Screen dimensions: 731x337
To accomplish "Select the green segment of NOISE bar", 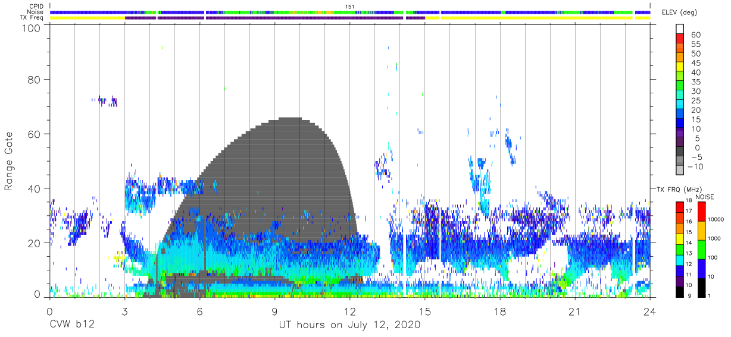I will (x=701, y=250).
